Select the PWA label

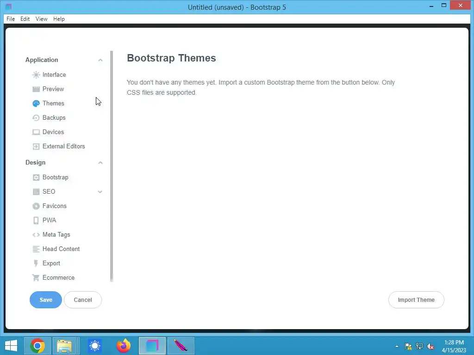pos(49,220)
